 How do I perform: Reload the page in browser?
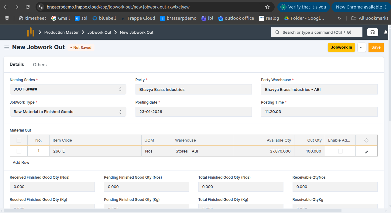click(28, 7)
